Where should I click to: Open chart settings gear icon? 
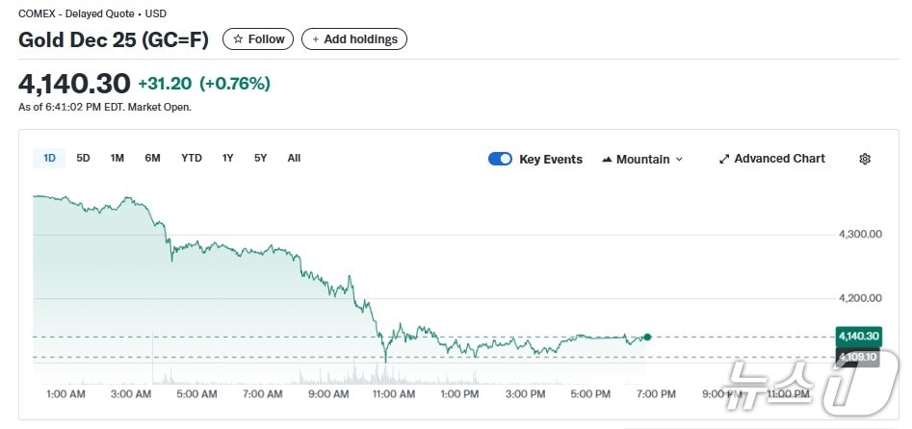(x=864, y=159)
